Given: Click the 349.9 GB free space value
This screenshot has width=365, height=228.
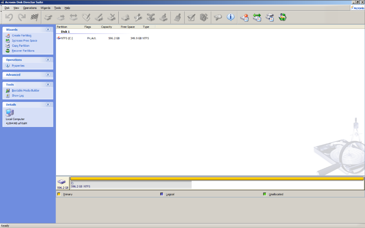Looking at the screenshot, I should (x=136, y=38).
